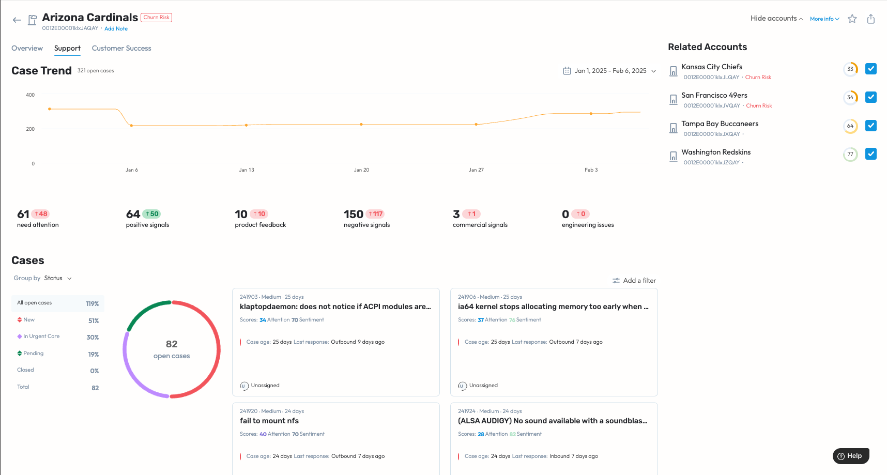Click the account ID 0012E00001klxJAQAY

pos(70,28)
